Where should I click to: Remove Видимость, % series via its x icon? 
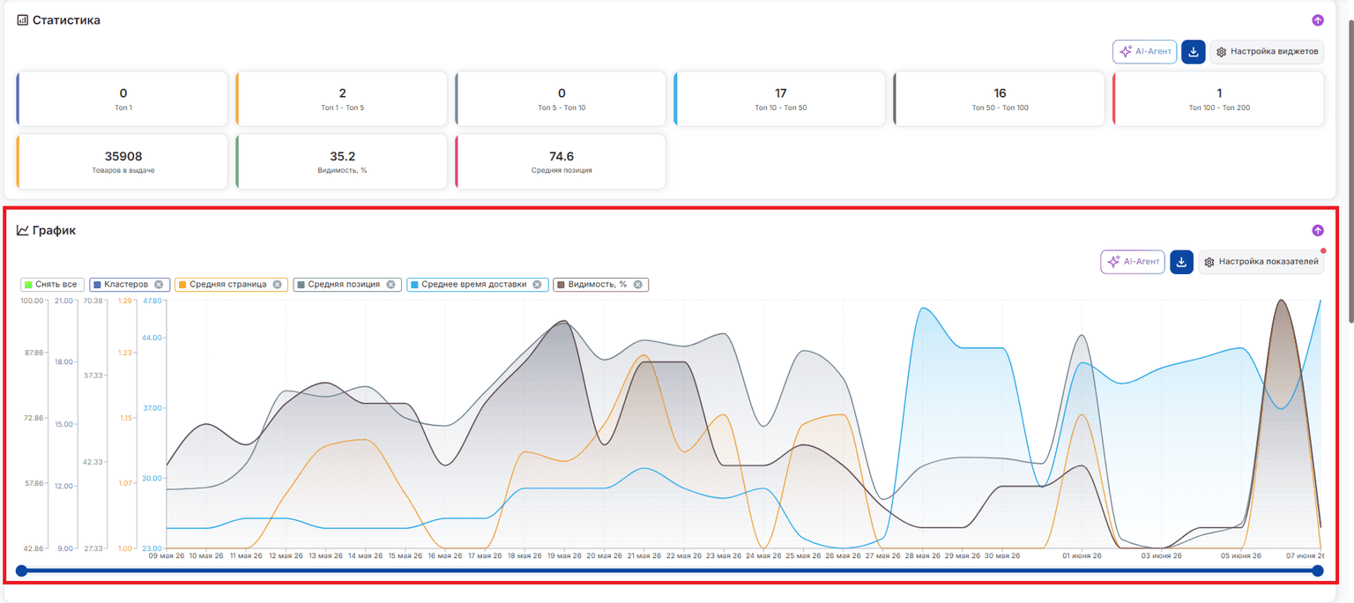pyautogui.click(x=637, y=285)
